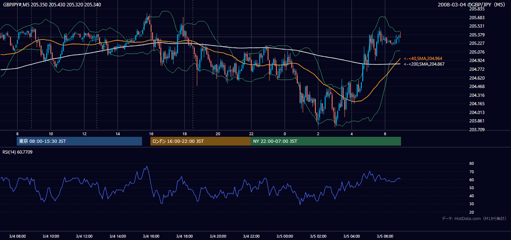Click the 3/5 04:00 time label

[x=352, y=236]
